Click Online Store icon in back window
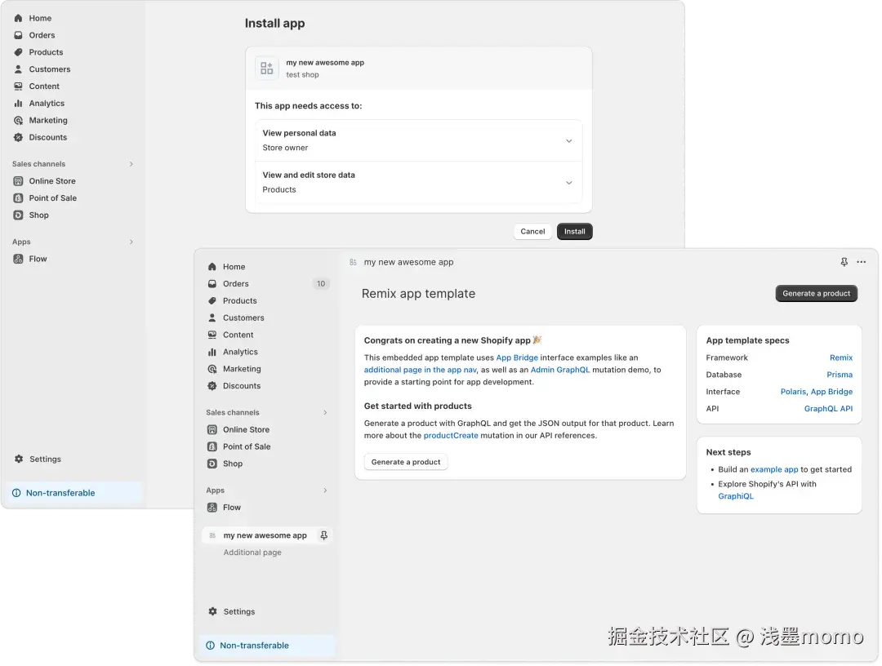Image resolution: width=882 pixels, height=666 pixels. pos(18,181)
